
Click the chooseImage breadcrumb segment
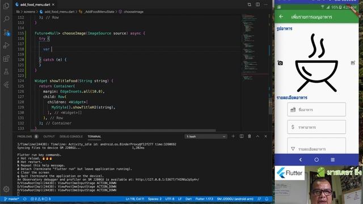click(133, 11)
